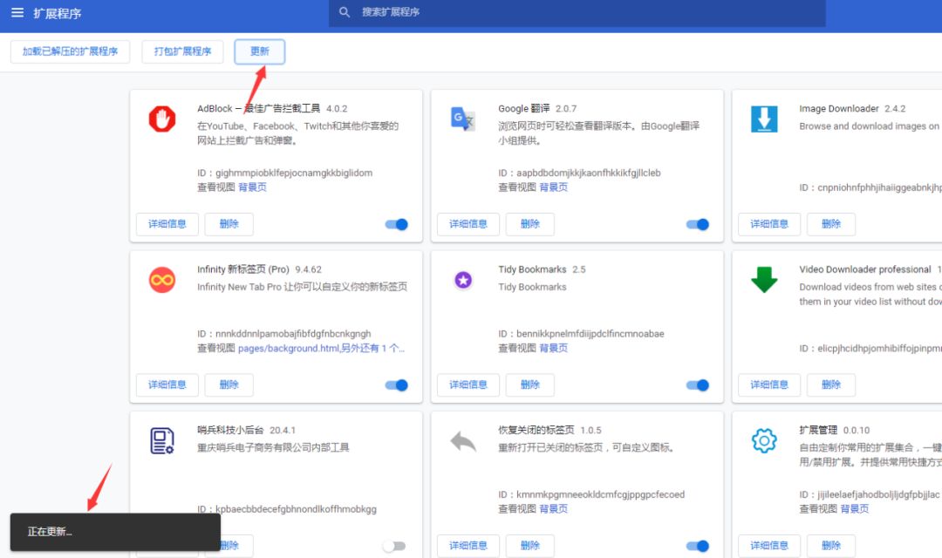
Task: Open Infinity pages/background.html link
Action: point(321,349)
